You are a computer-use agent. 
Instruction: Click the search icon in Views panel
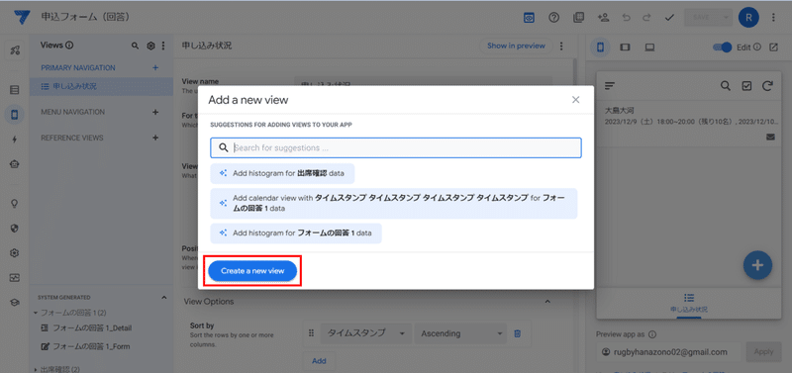135,46
